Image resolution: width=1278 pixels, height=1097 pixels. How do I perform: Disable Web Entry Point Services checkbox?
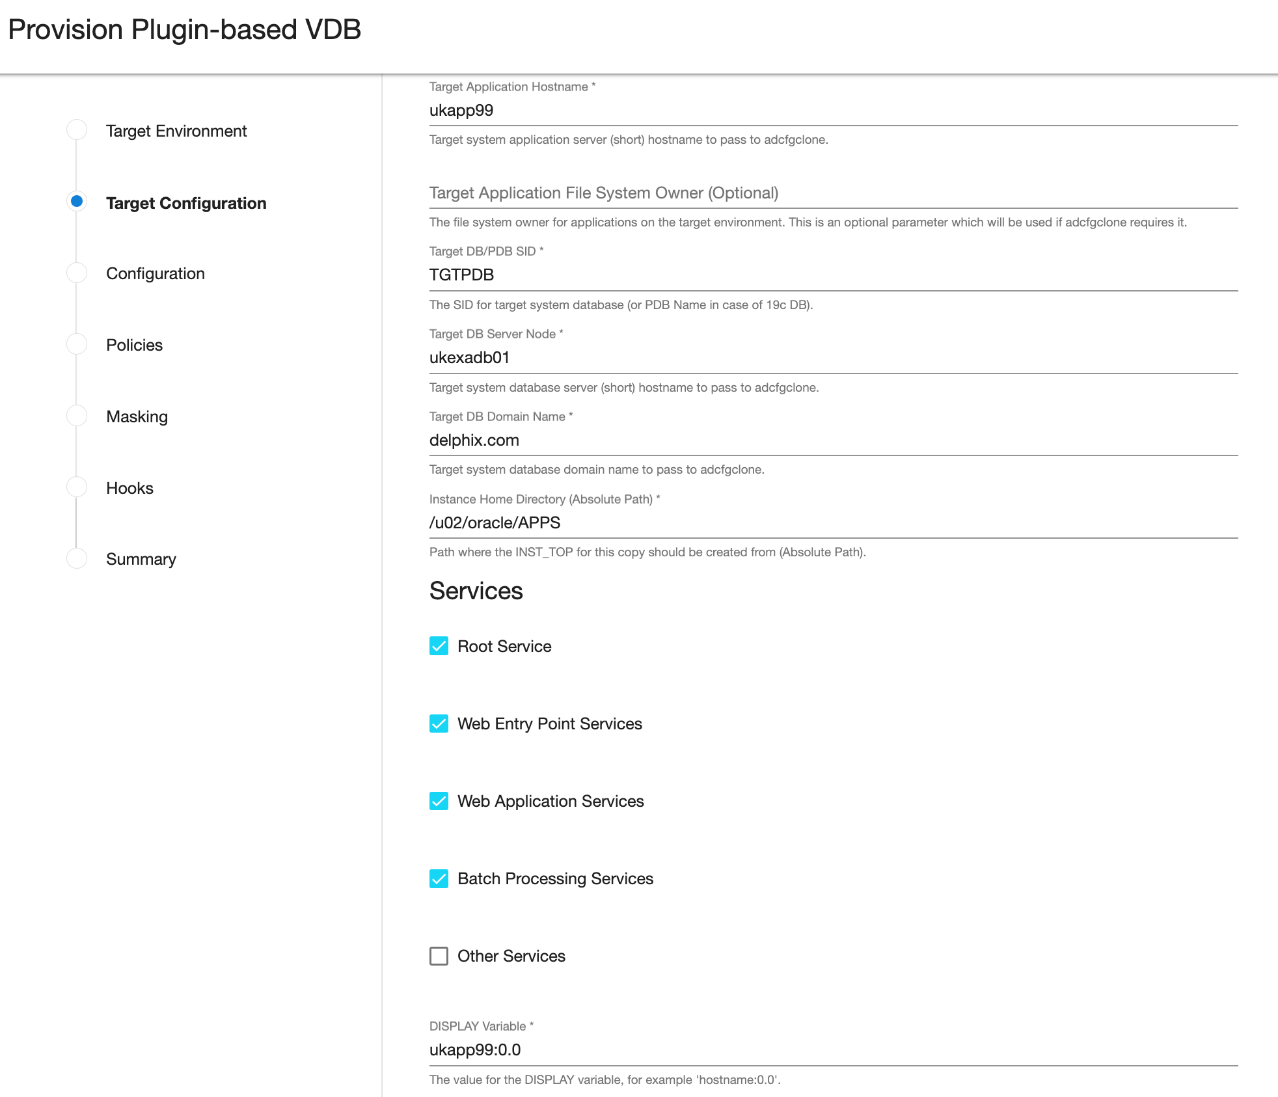tap(439, 724)
